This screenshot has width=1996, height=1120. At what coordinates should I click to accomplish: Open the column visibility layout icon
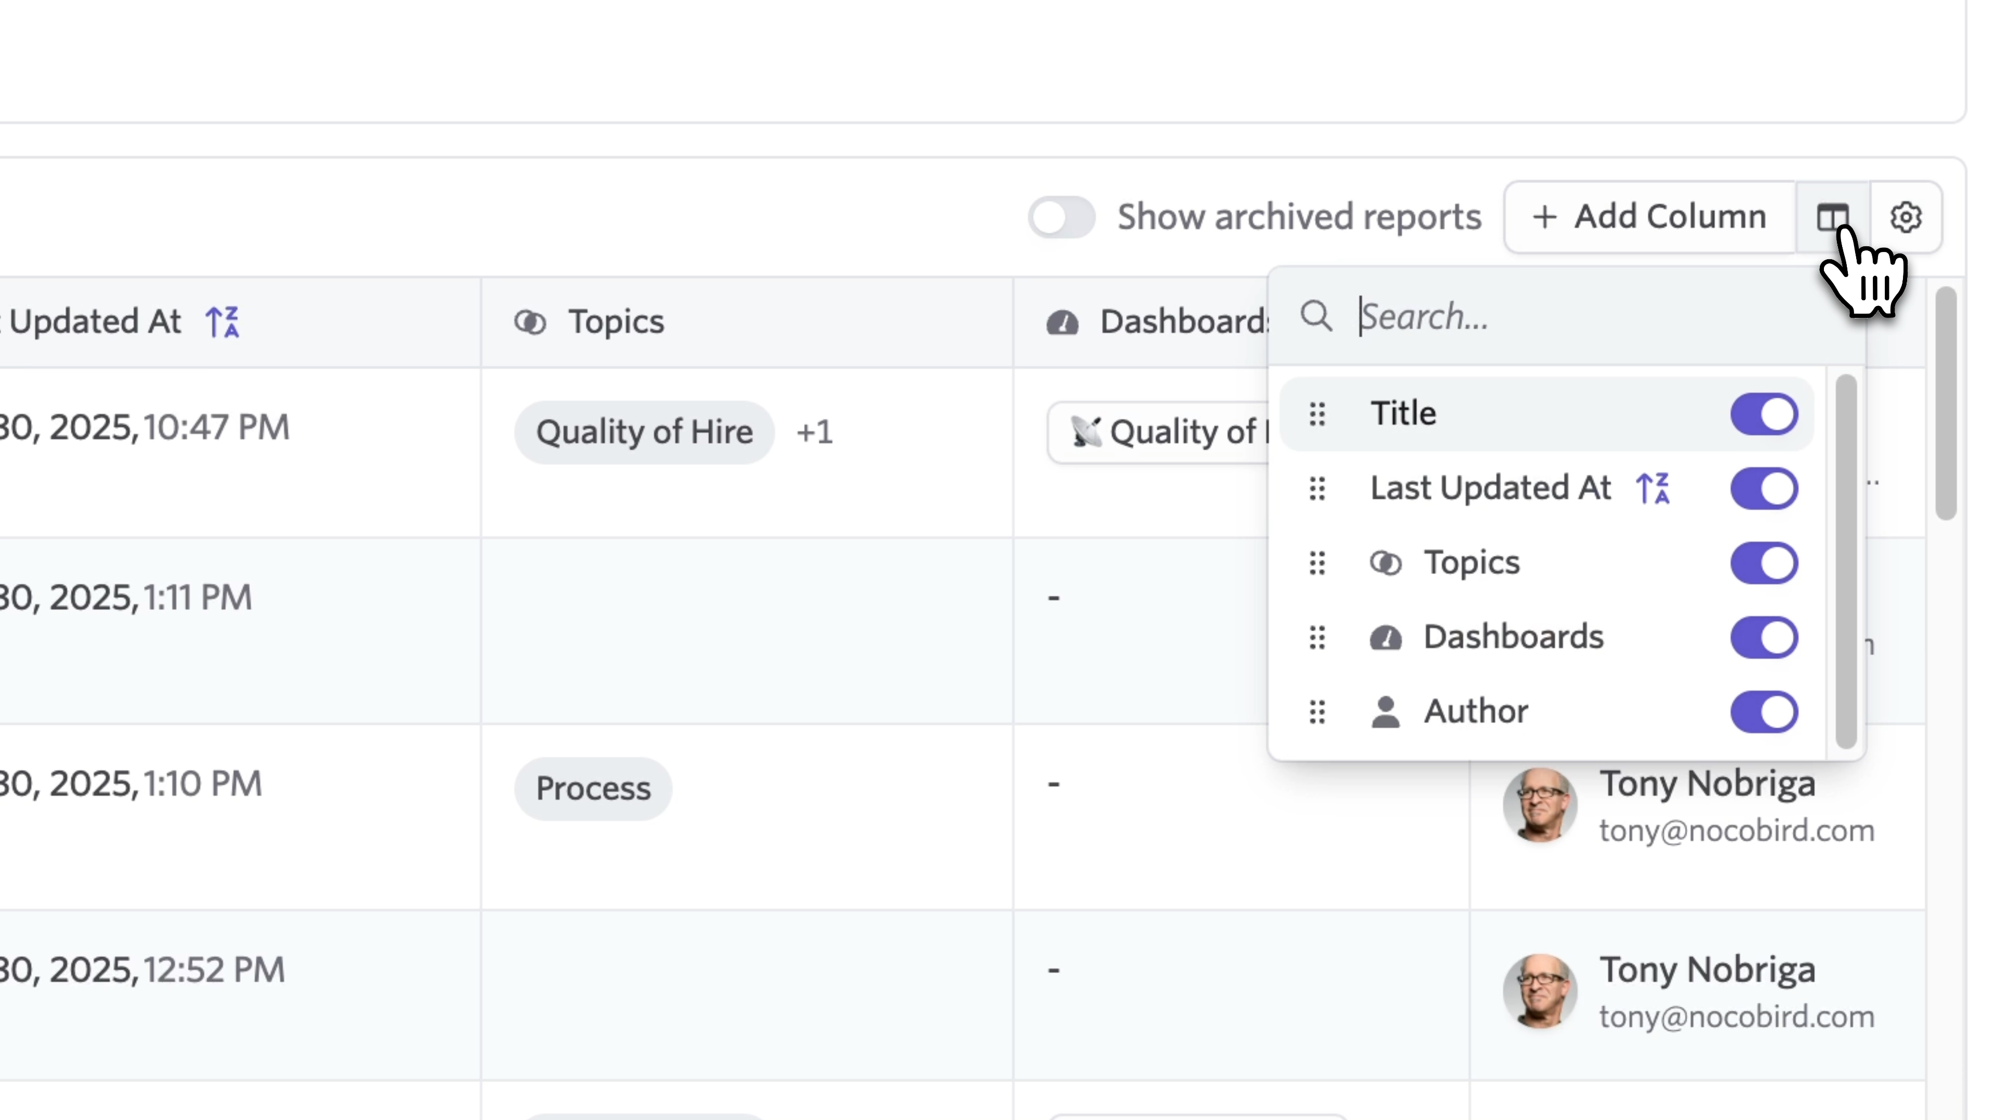(1832, 217)
